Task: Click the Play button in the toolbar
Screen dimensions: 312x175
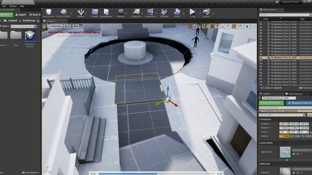Action: [193, 13]
